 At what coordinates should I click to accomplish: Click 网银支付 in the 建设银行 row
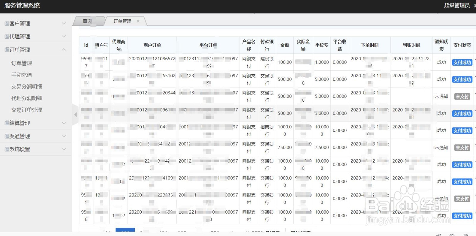249,62
